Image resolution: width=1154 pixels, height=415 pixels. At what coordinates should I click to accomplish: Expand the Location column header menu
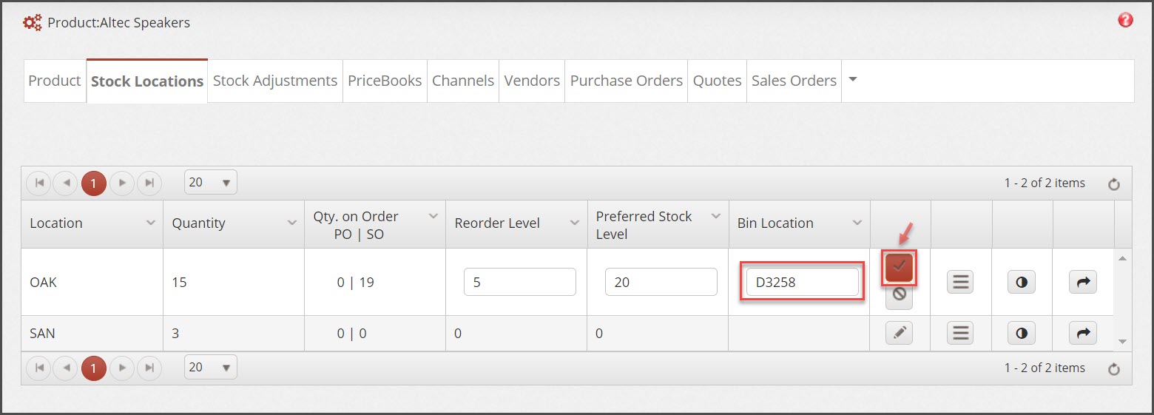click(151, 223)
